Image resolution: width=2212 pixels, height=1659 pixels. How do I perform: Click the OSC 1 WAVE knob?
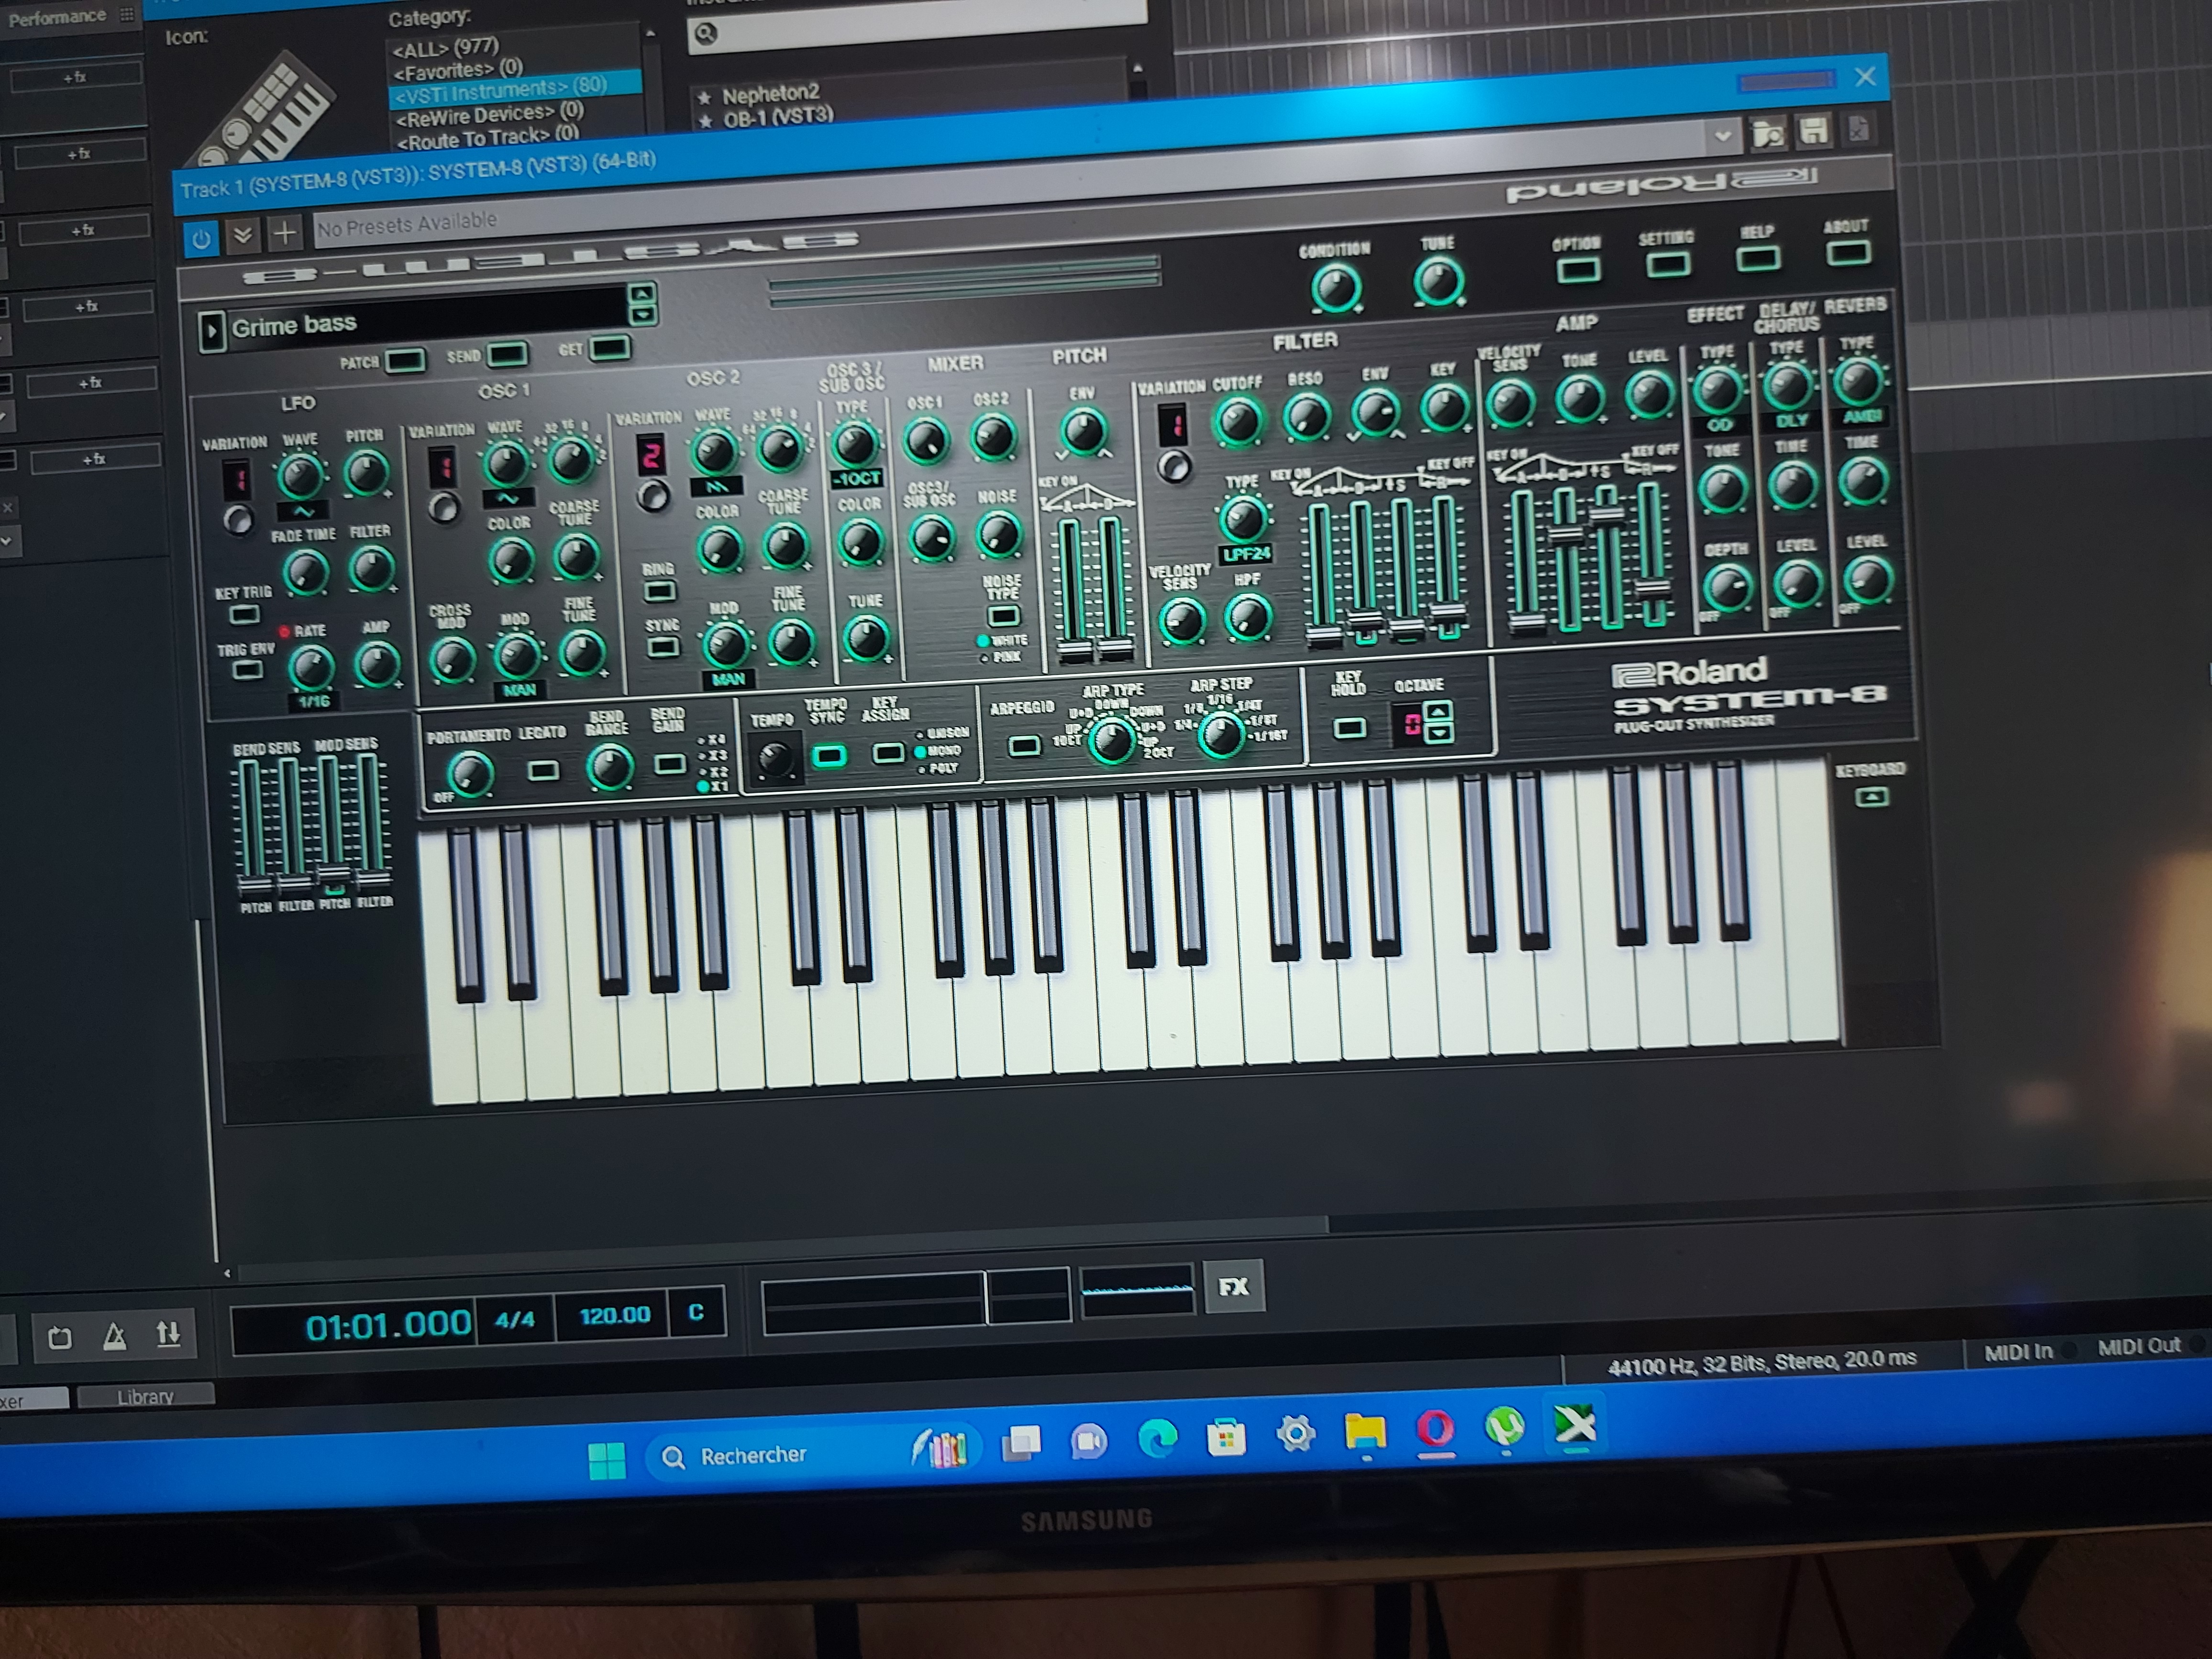(x=506, y=464)
